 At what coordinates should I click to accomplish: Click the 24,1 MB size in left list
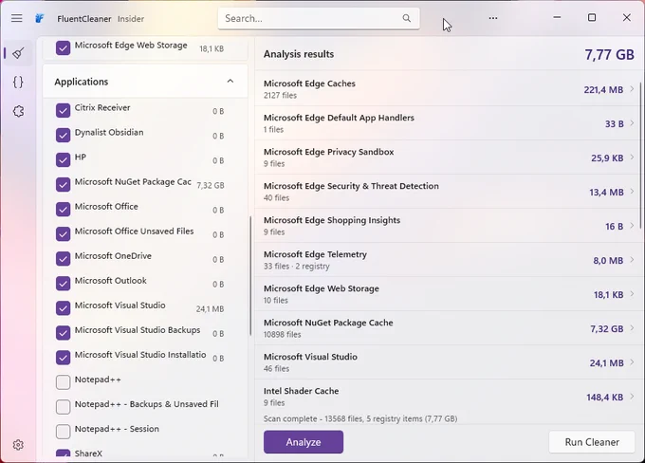(x=210, y=308)
